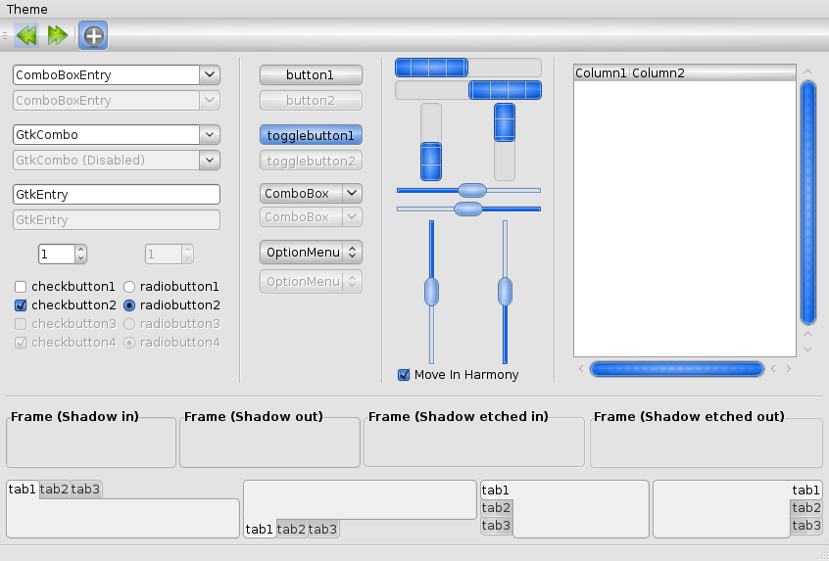Click the GtkCombo text field
Screen dimensions: 829x561
(x=106, y=135)
